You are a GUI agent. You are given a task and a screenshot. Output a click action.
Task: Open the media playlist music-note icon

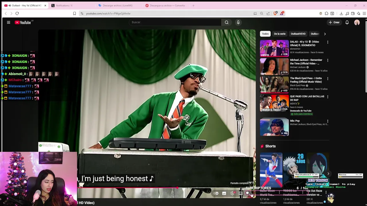347,13
